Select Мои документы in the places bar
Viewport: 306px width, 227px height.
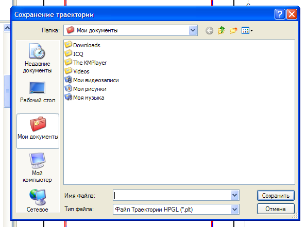(x=38, y=131)
